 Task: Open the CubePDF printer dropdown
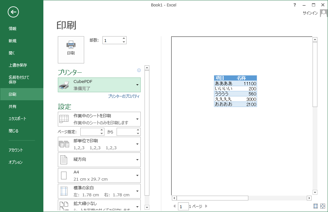click(99, 85)
